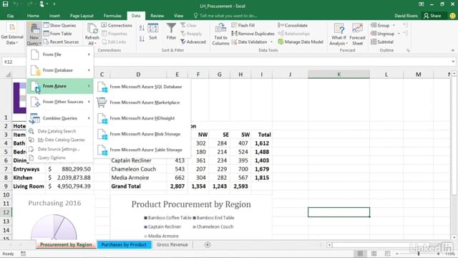This screenshot has width=458, height=258.
Task: Click Advanced filter option
Action: 193,42
